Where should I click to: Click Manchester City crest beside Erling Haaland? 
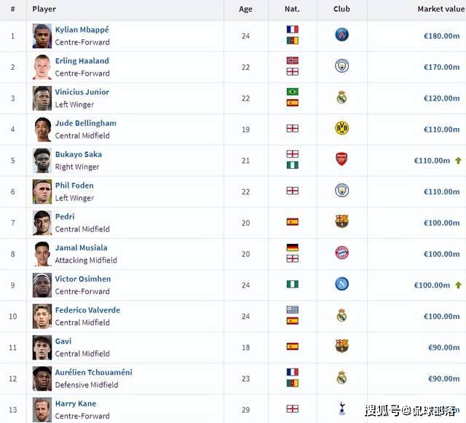tap(341, 66)
